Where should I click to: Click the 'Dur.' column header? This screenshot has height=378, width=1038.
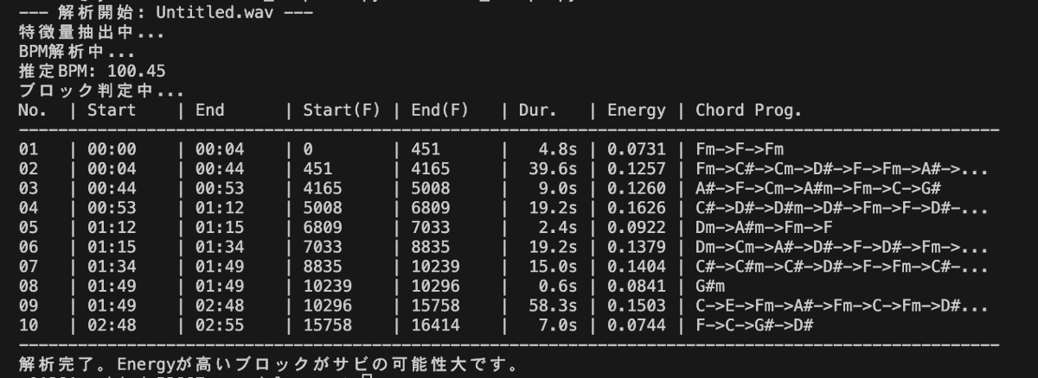click(x=538, y=110)
